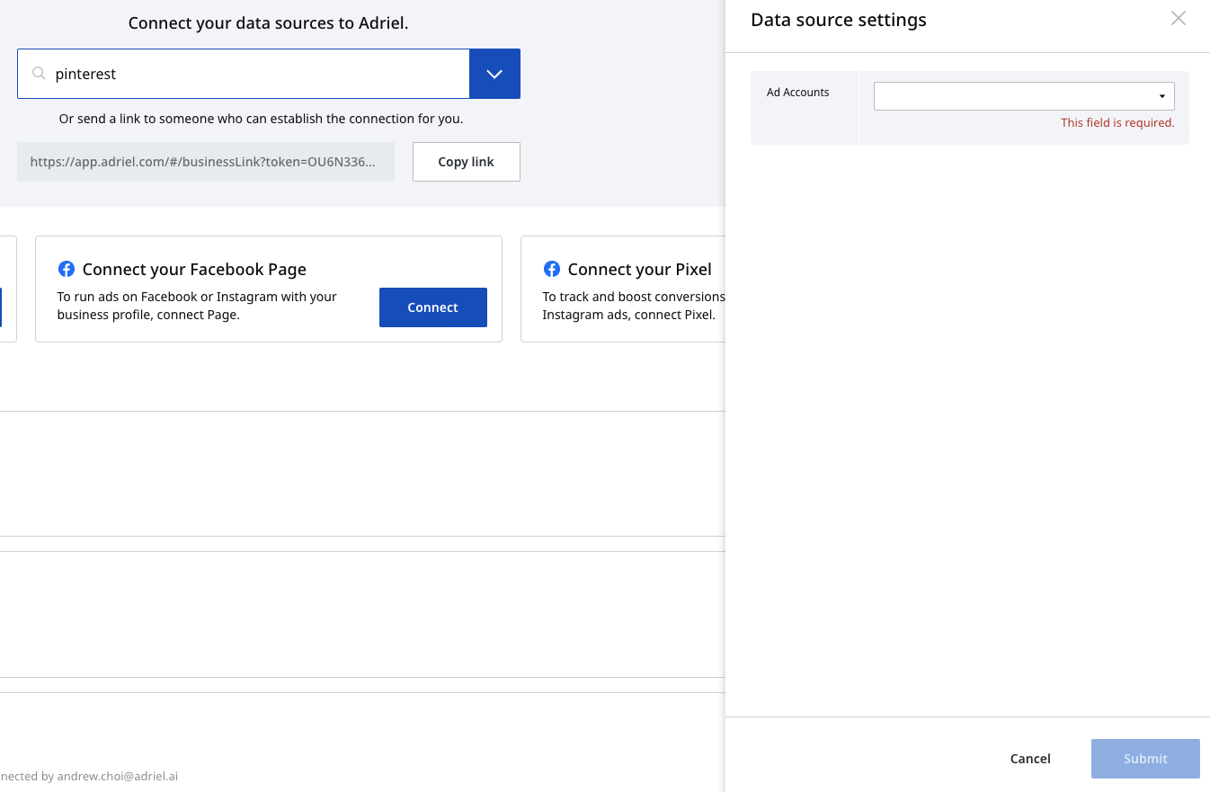
Task: Select the business link URL field
Action: coord(205,162)
